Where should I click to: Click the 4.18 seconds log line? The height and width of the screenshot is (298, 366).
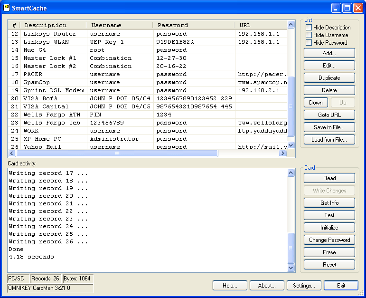click(31, 257)
